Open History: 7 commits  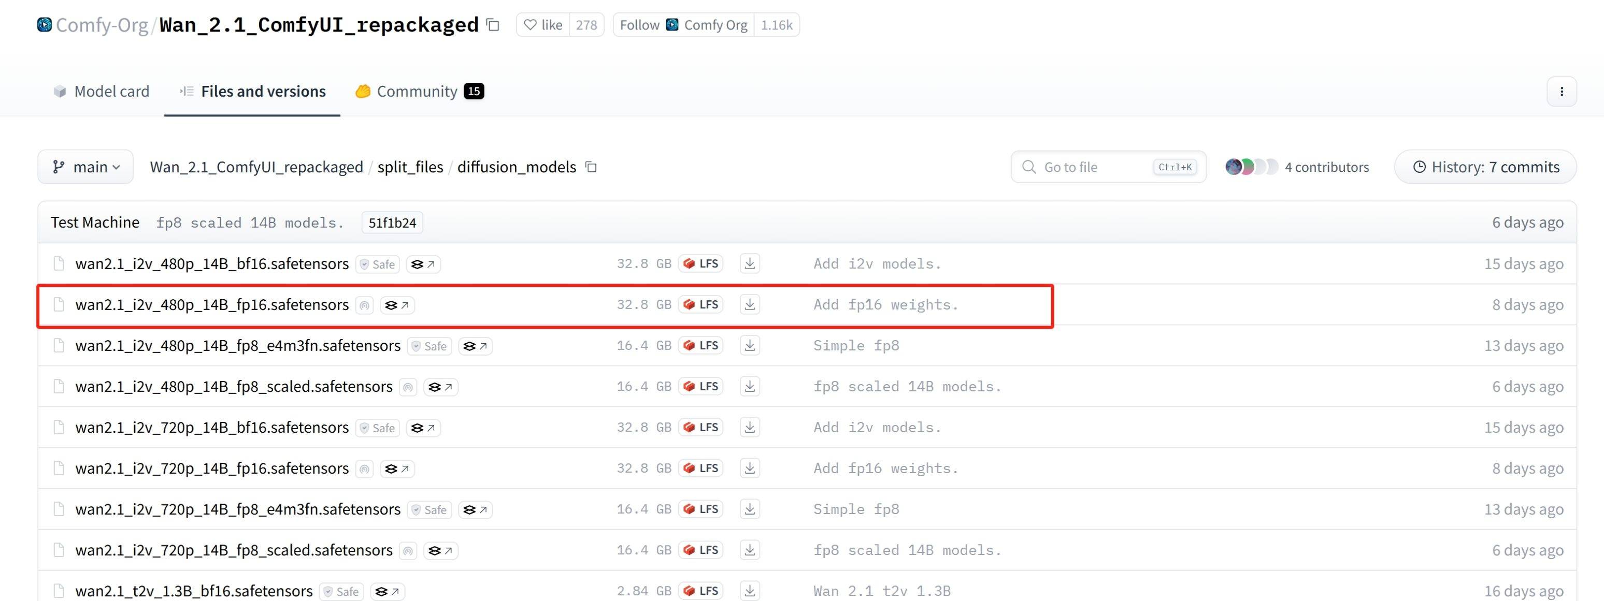[x=1485, y=167]
